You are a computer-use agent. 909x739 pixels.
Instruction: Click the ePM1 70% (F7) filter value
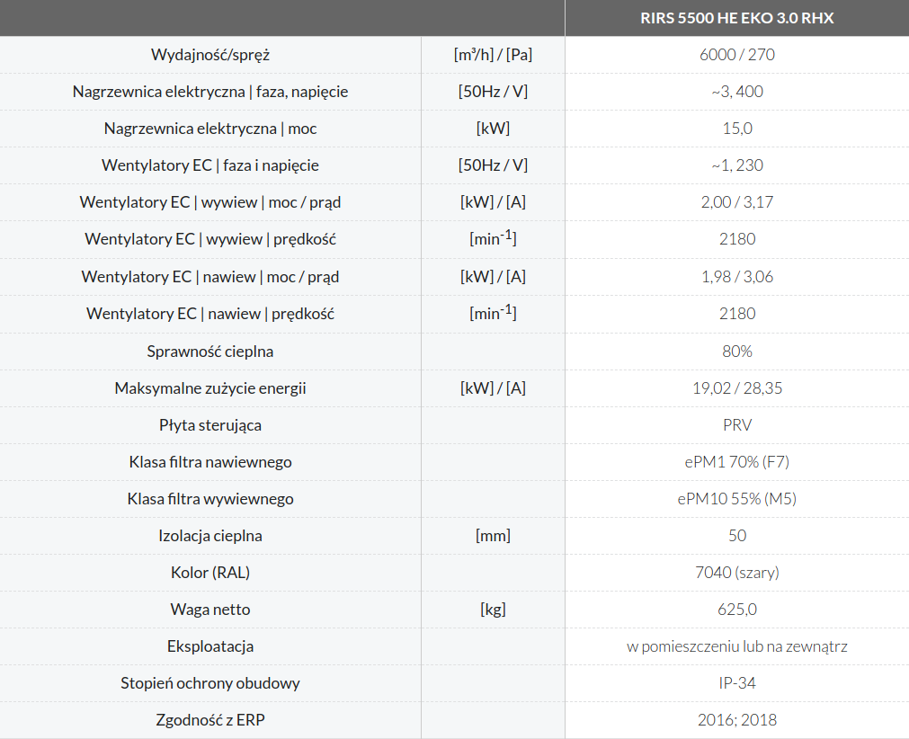point(736,462)
